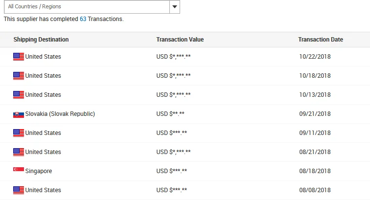Open the 63 transactions link
The height and width of the screenshot is (200, 370).
[83, 19]
